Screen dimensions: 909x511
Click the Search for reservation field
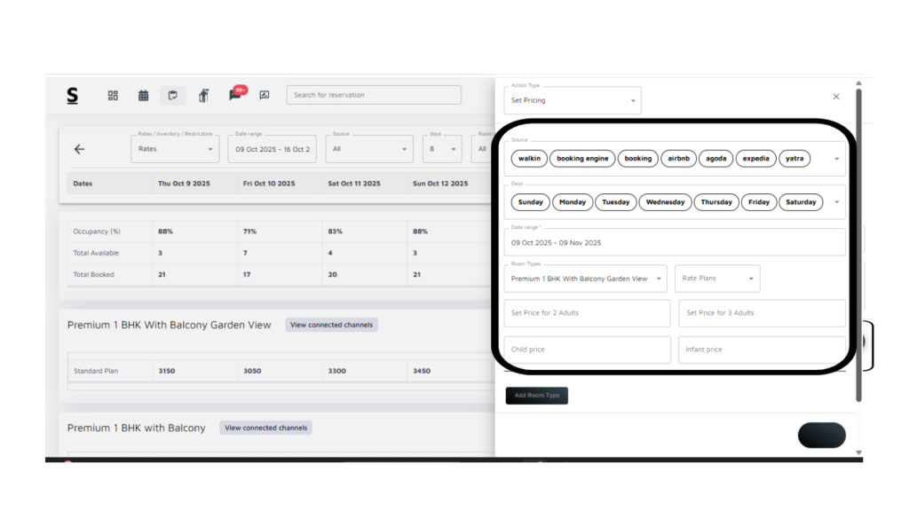coord(374,95)
